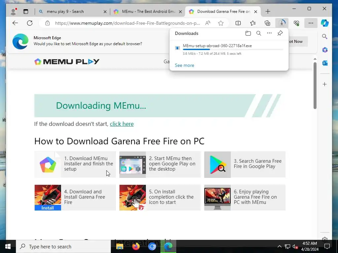Click the step 5 Free Fire icon thumbnail
This screenshot has height=253, width=338.
tap(133, 198)
